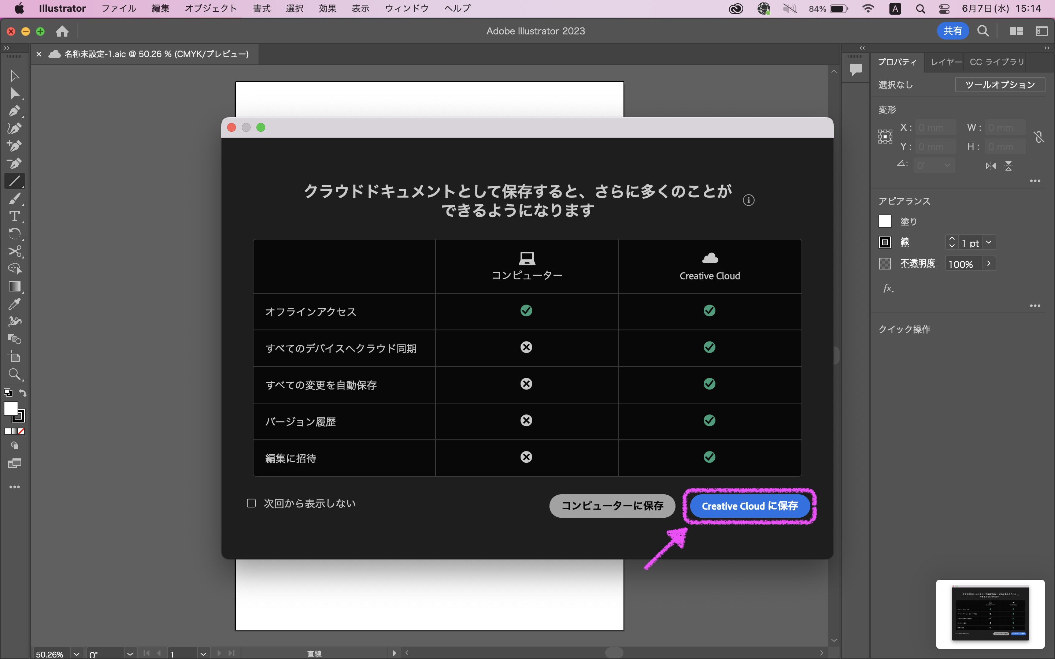Screen dimensions: 1055x659
Task: Open the comments panel speech bubble icon
Action: 856,69
